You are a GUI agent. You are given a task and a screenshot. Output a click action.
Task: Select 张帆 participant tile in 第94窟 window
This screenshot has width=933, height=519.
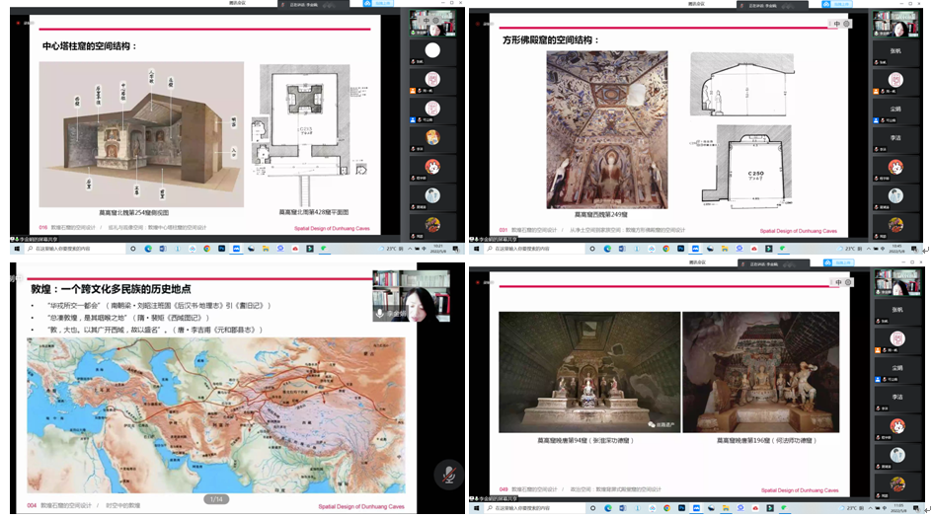[897, 311]
